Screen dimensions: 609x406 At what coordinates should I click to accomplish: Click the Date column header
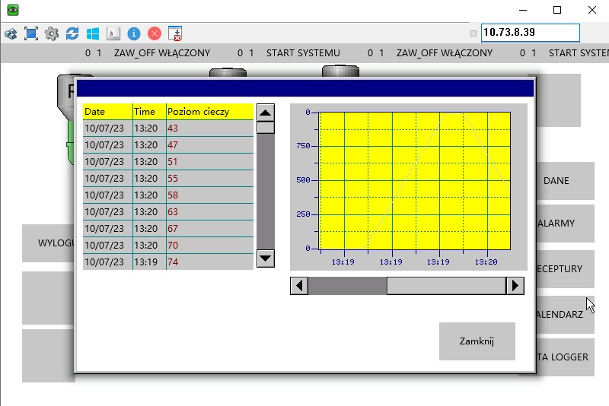(x=107, y=112)
